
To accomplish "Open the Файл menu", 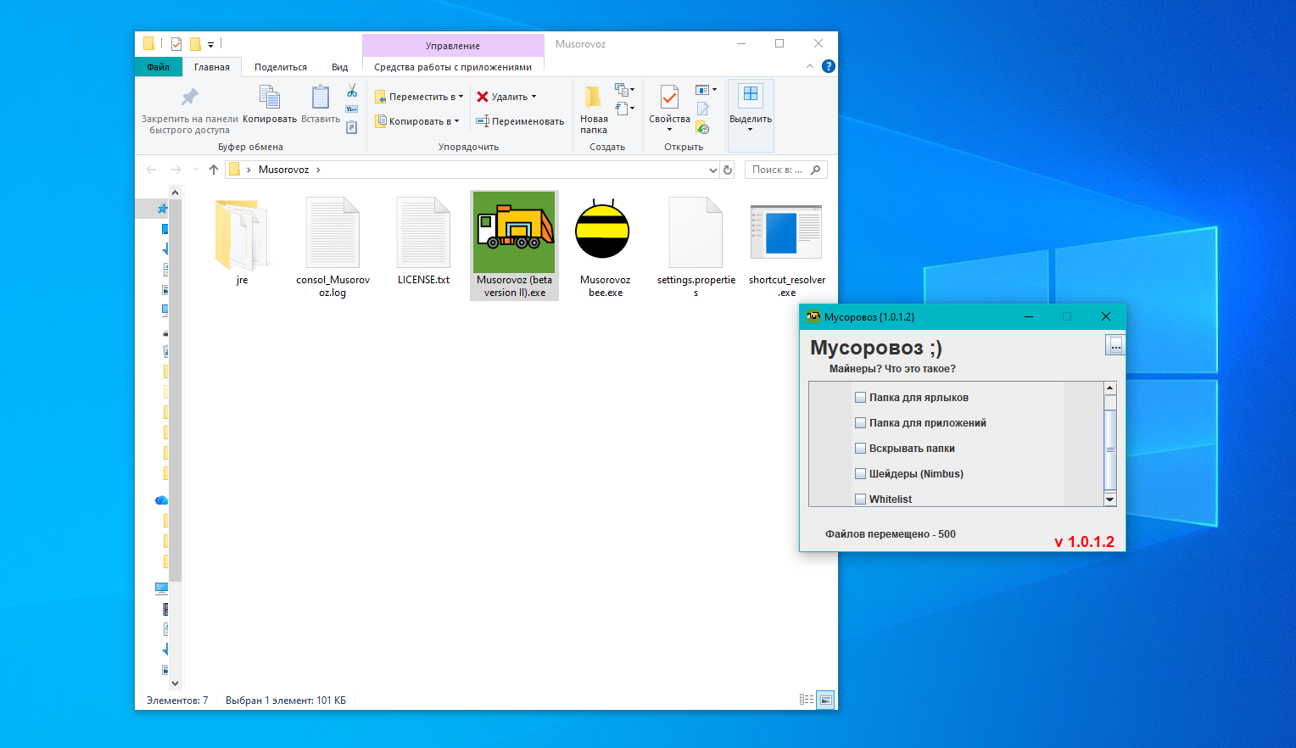I will (158, 66).
